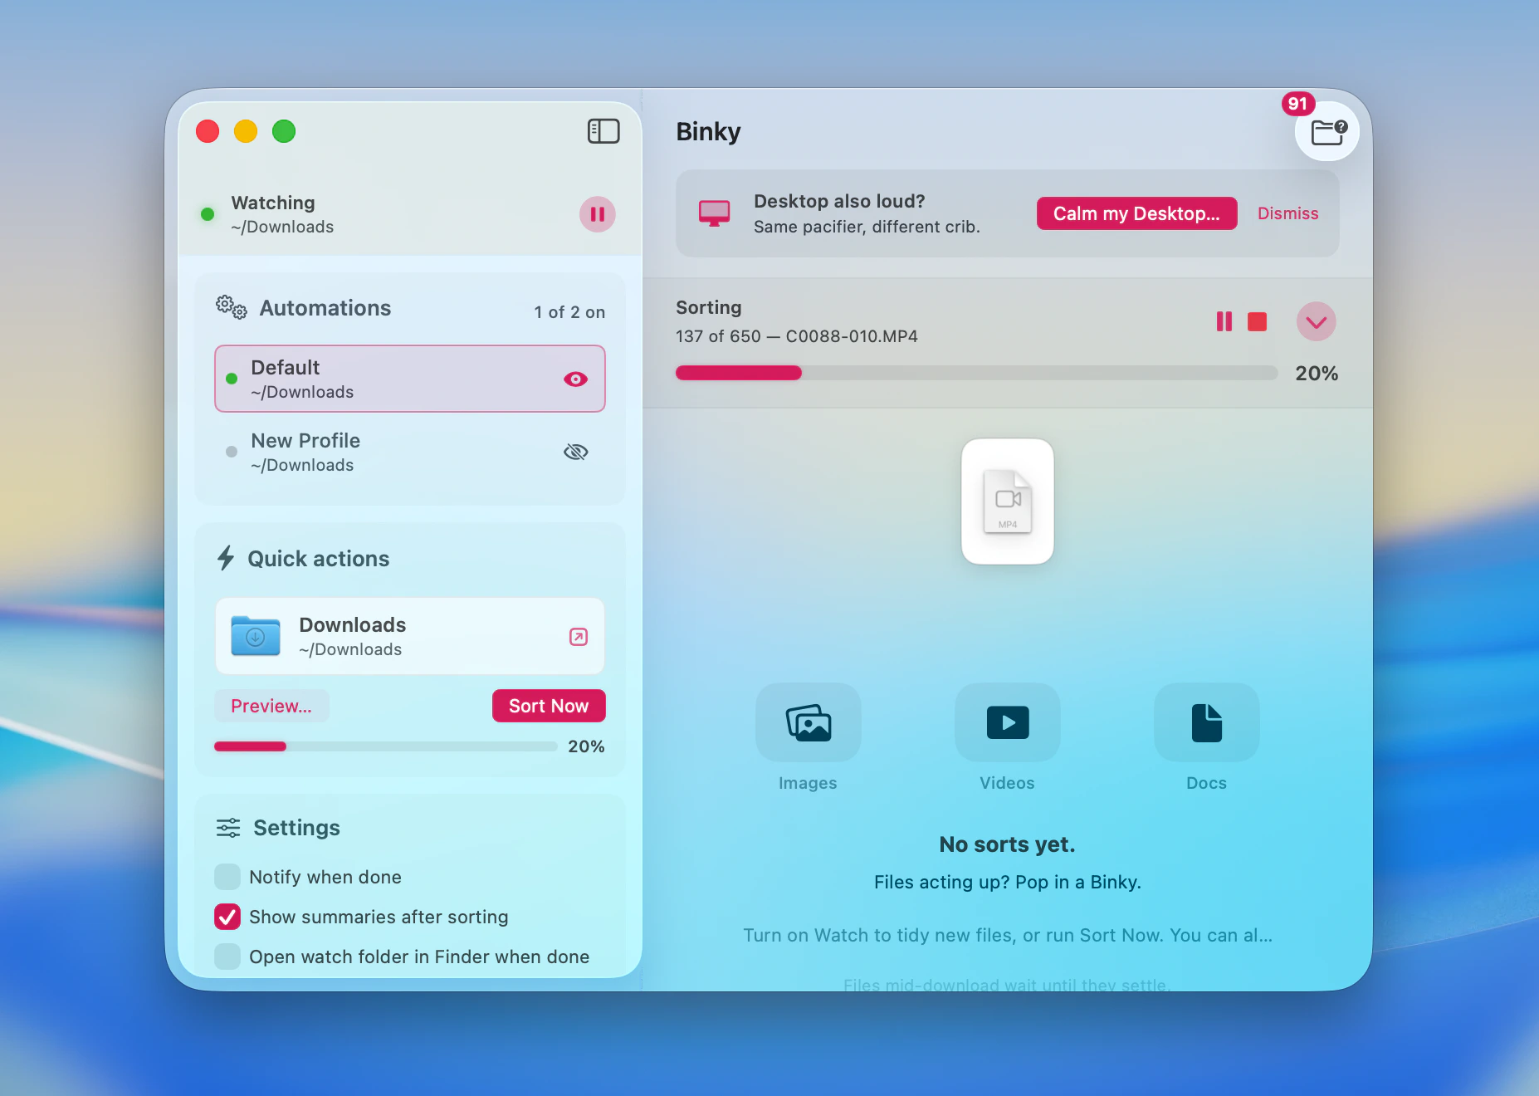Viewport: 1539px width, 1096px height.
Task: Pause the current sorting operation
Action: coord(1224,321)
